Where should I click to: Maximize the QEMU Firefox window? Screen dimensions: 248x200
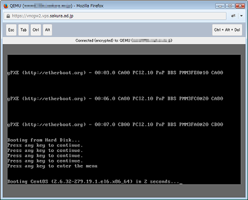point(230,6)
